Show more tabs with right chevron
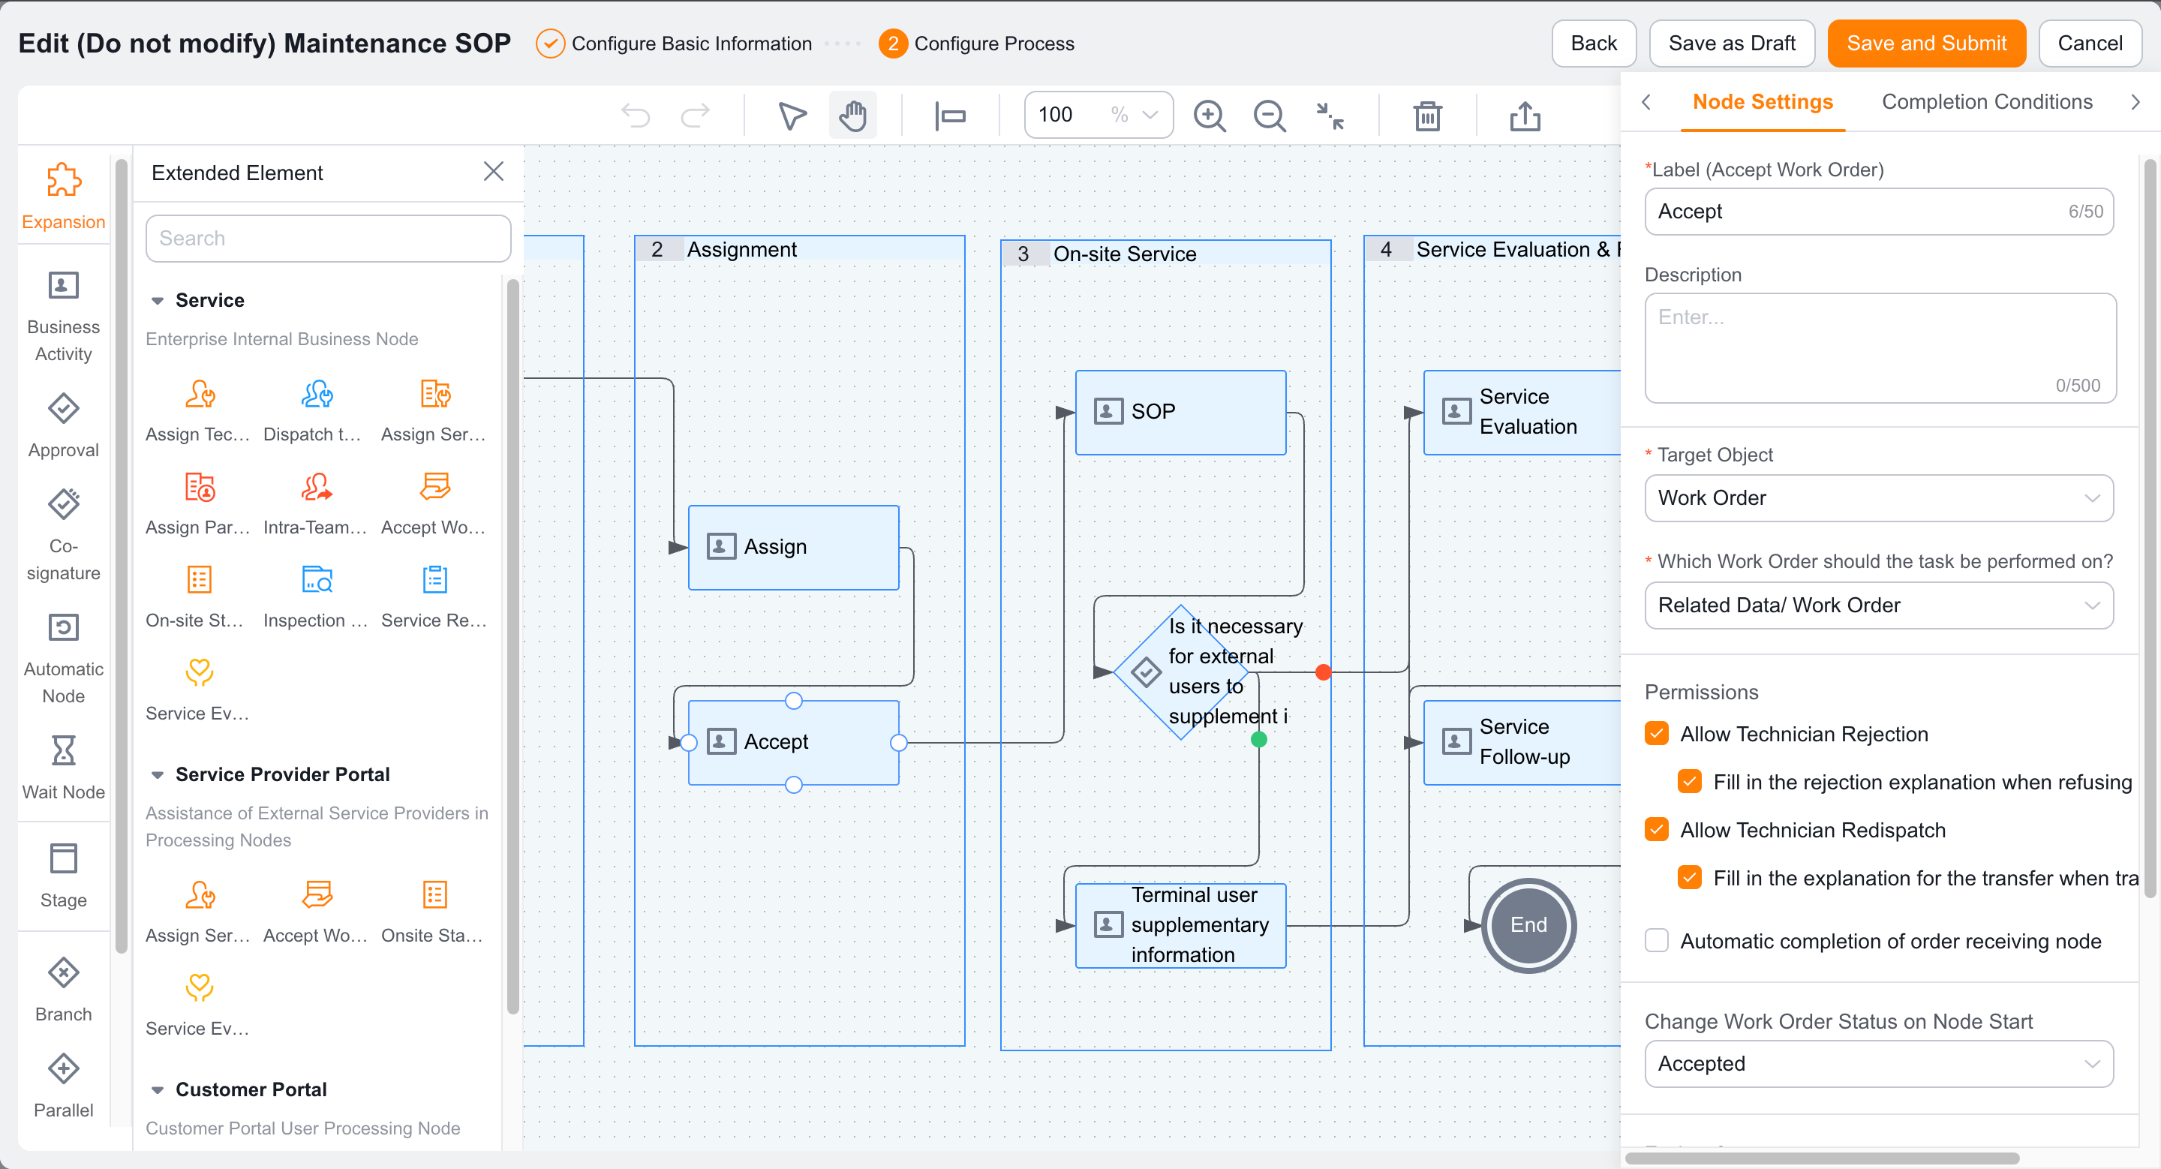This screenshot has width=2161, height=1169. point(2135,102)
